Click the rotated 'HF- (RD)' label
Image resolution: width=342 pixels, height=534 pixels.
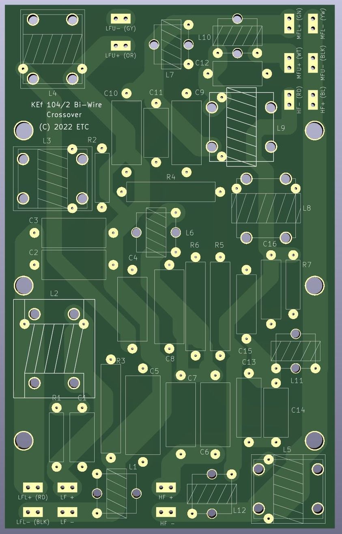tap(299, 100)
